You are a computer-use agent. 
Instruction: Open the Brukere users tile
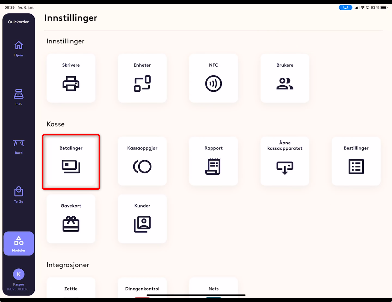click(x=285, y=78)
